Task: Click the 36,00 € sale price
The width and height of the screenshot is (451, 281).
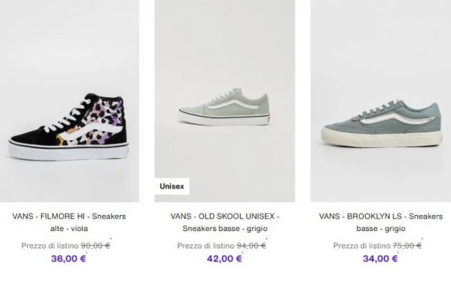Action: [x=69, y=259]
